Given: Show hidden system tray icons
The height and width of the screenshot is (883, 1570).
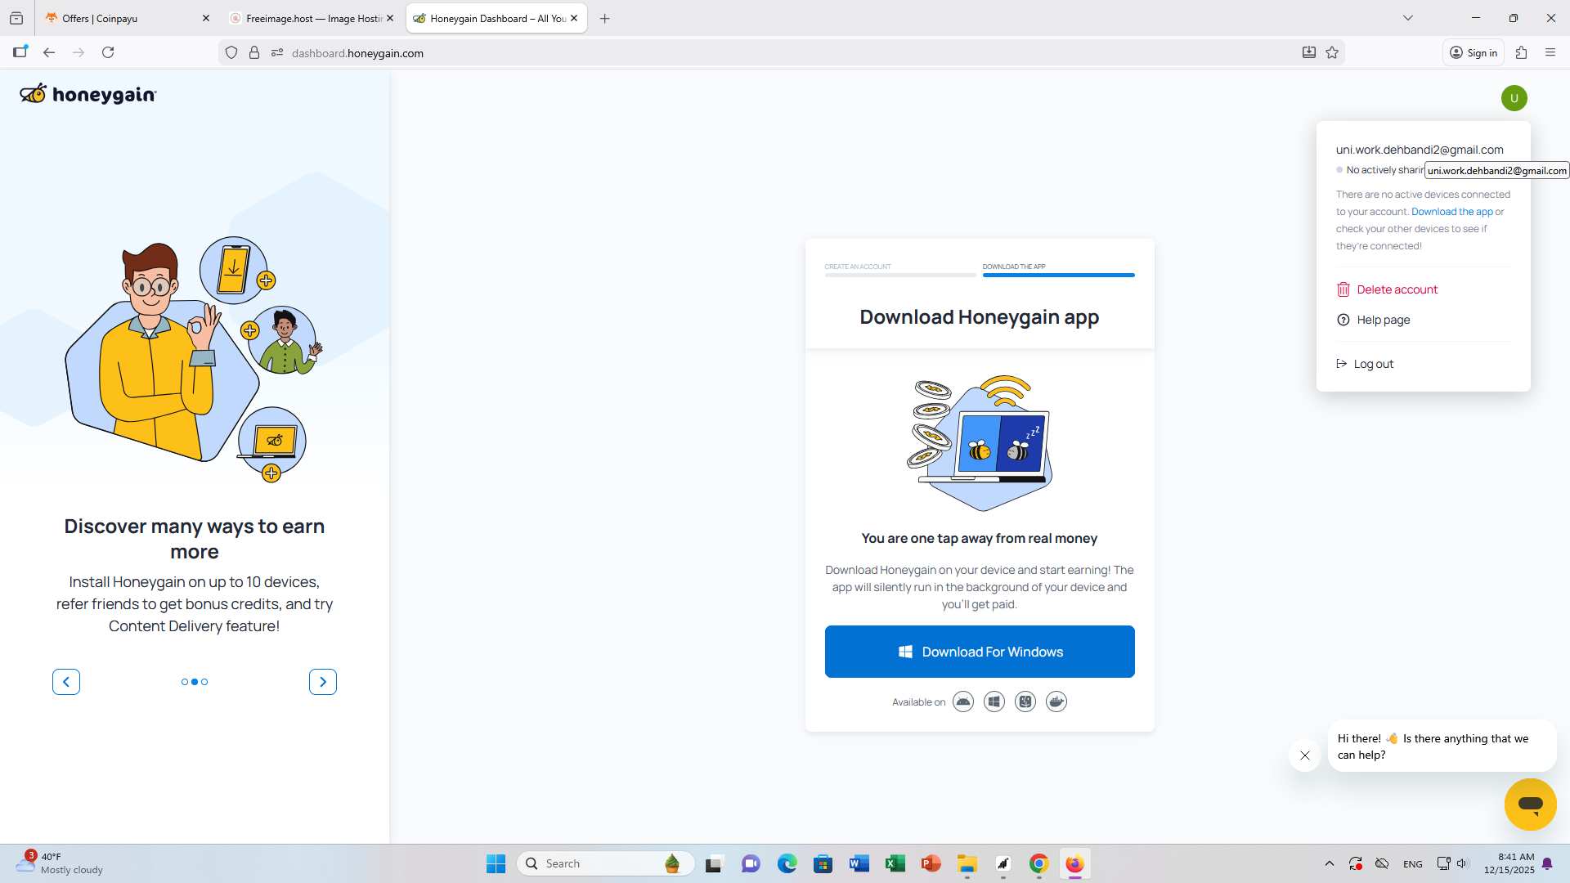Looking at the screenshot, I should [1330, 863].
